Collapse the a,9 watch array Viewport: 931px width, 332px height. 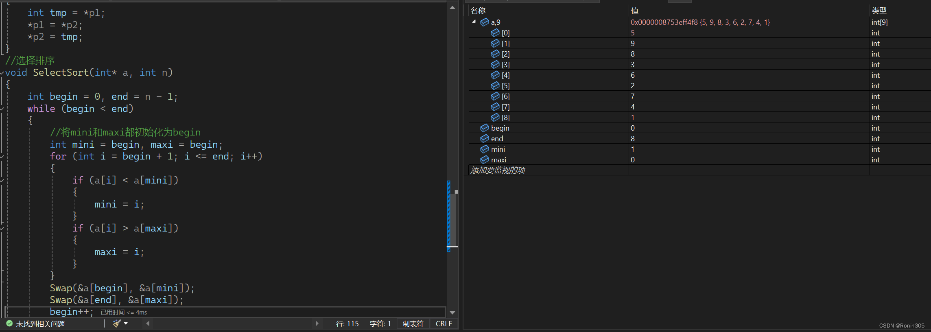point(474,22)
